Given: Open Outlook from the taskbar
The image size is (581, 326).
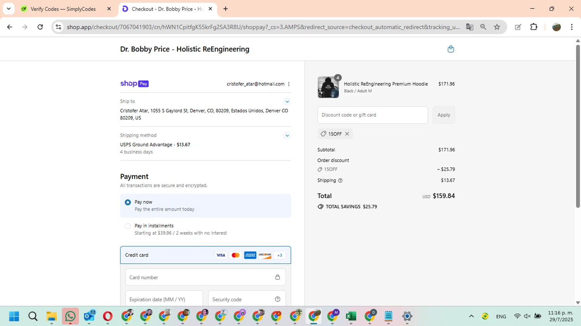Looking at the screenshot, I should click(89, 316).
